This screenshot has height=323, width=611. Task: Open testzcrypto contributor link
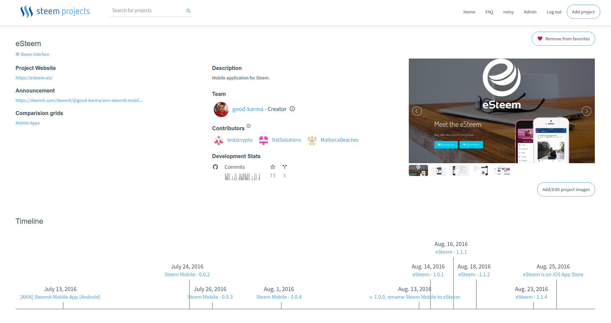240,140
